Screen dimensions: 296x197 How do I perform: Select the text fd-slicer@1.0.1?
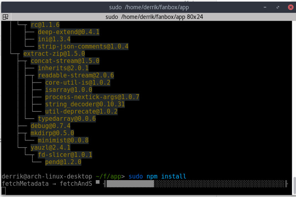coord(65,155)
